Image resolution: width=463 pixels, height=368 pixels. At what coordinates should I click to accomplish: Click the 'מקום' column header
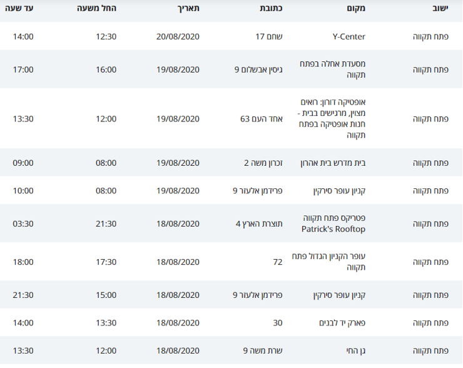tap(356, 8)
